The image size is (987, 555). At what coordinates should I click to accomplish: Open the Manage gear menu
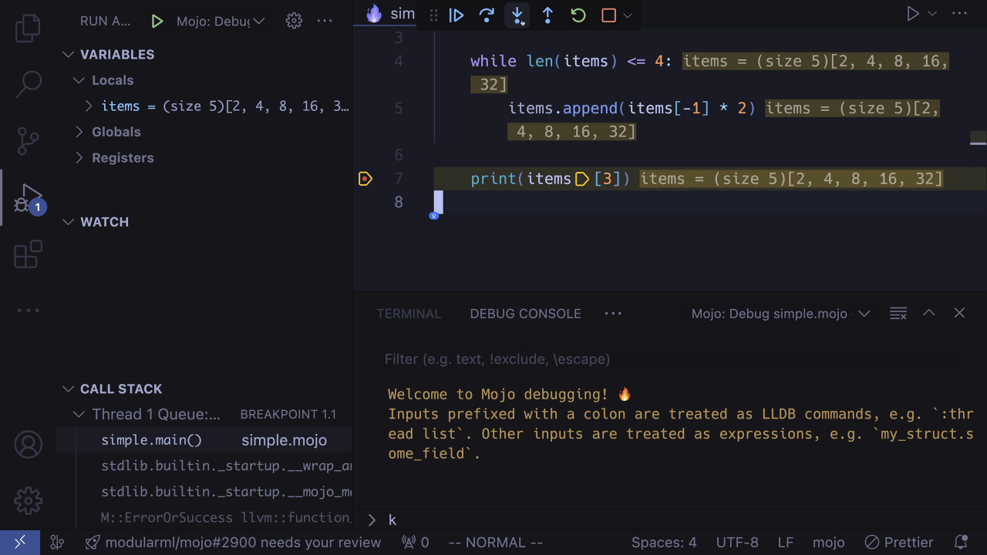click(29, 501)
